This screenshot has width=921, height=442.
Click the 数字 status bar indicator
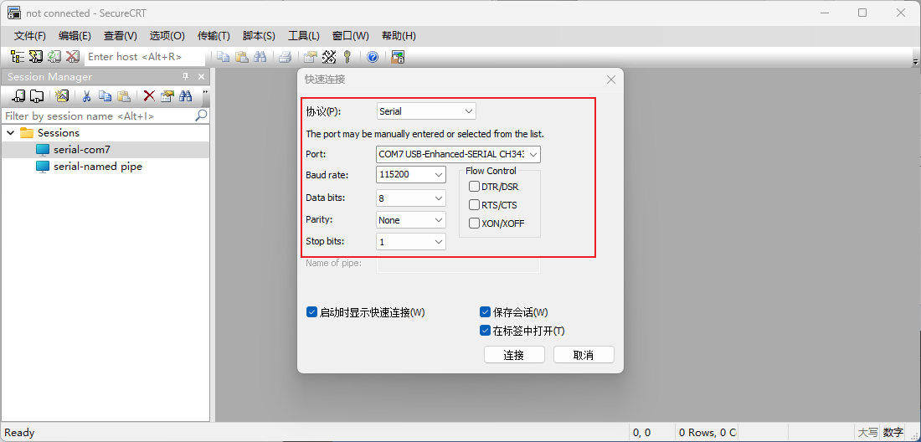[x=893, y=433]
